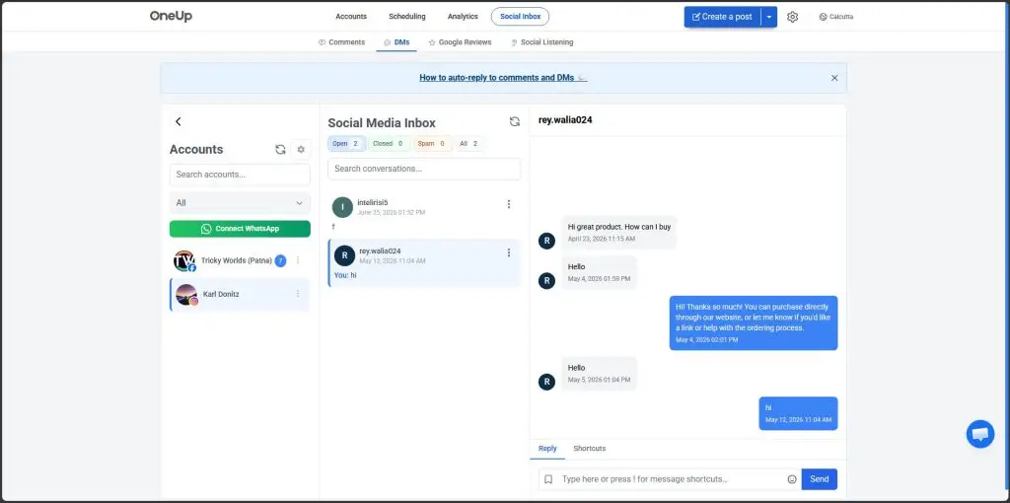Open How to auto-reply link
The height and width of the screenshot is (503, 1010).
(503, 78)
